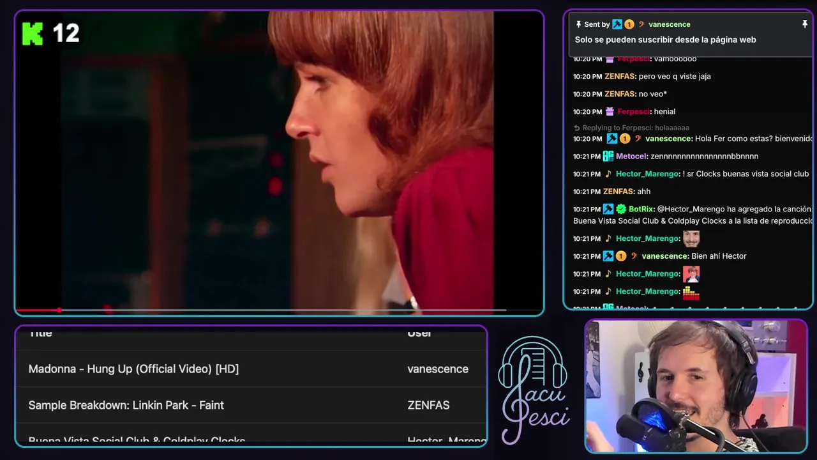Click the music note badge beside the red-background kid emote

click(x=608, y=273)
